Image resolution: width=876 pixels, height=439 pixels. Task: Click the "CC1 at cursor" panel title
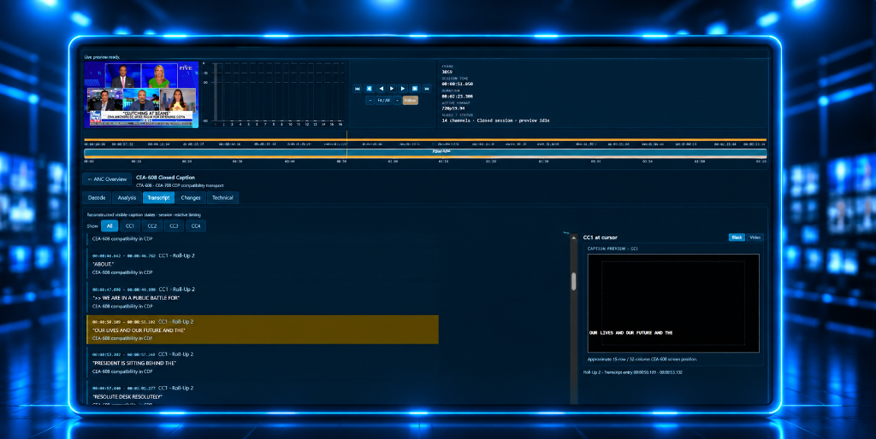pyautogui.click(x=600, y=237)
